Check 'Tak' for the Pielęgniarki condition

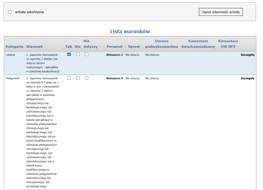69,78
